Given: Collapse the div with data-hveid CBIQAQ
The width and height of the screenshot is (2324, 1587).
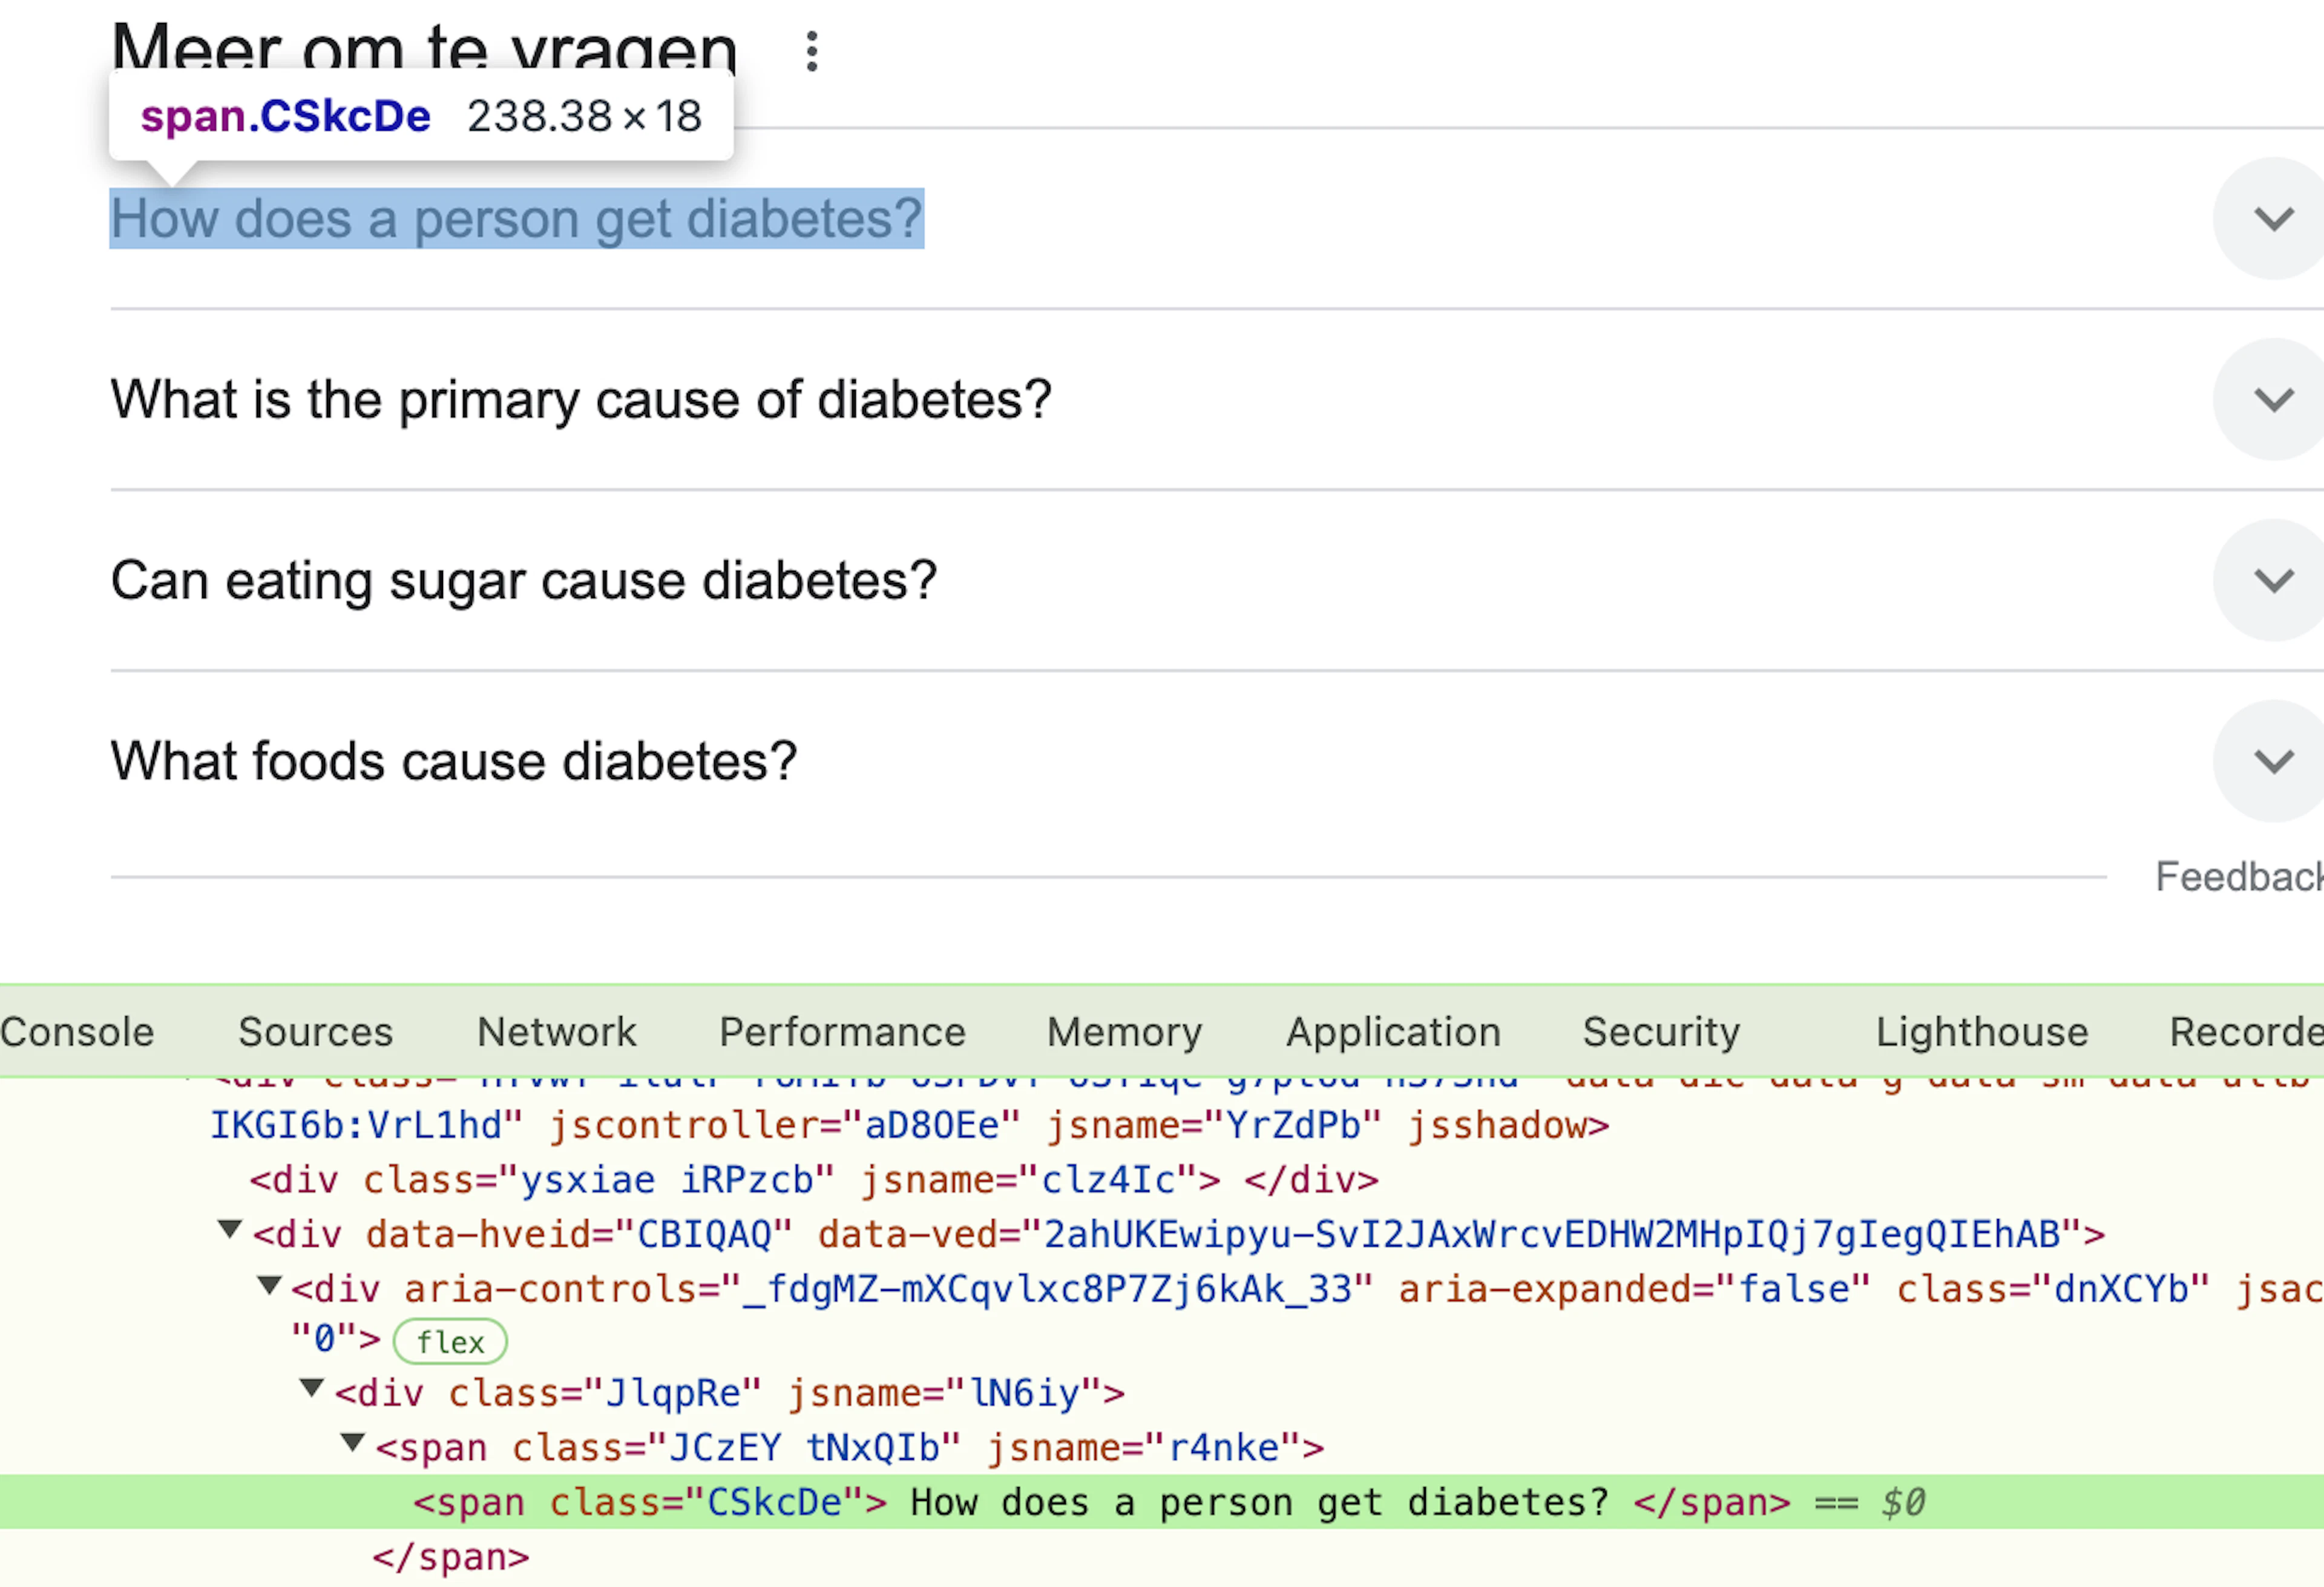Looking at the screenshot, I should [230, 1230].
